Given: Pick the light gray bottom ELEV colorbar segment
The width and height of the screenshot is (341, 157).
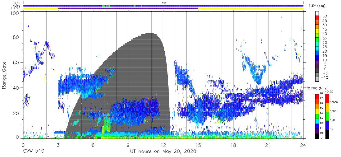Looking at the screenshot, I should tap(317, 79).
